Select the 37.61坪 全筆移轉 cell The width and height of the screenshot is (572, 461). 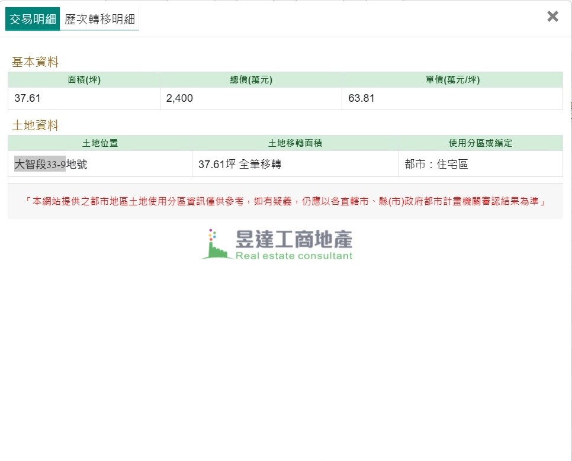(239, 164)
